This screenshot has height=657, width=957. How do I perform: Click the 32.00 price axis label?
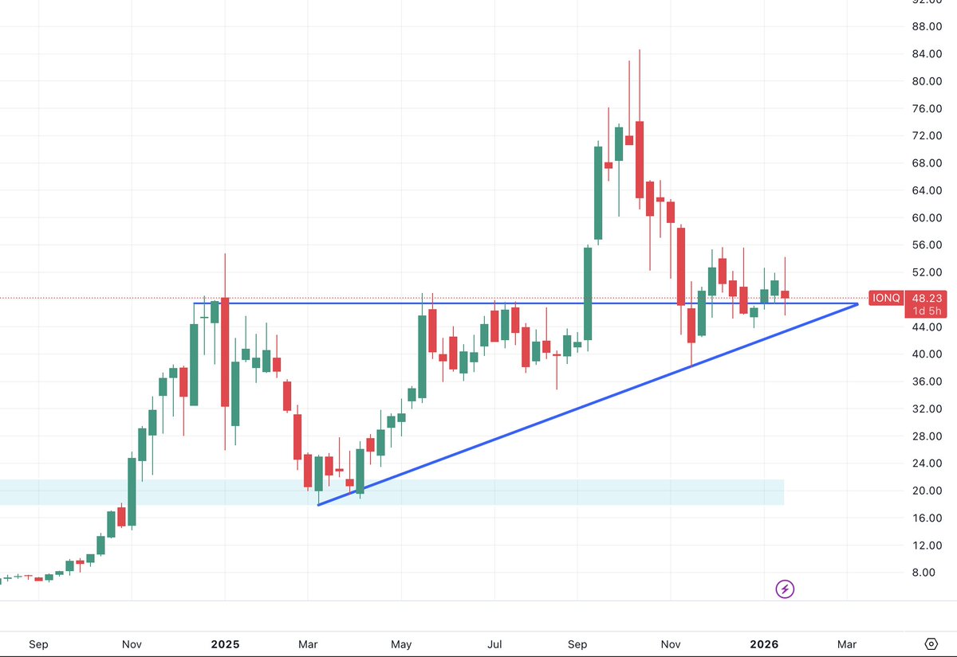[x=927, y=409]
